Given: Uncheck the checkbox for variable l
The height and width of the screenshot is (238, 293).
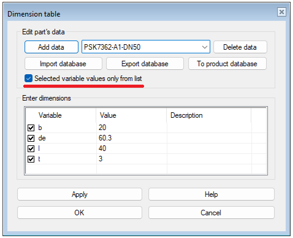Looking at the screenshot, I should [x=31, y=148].
